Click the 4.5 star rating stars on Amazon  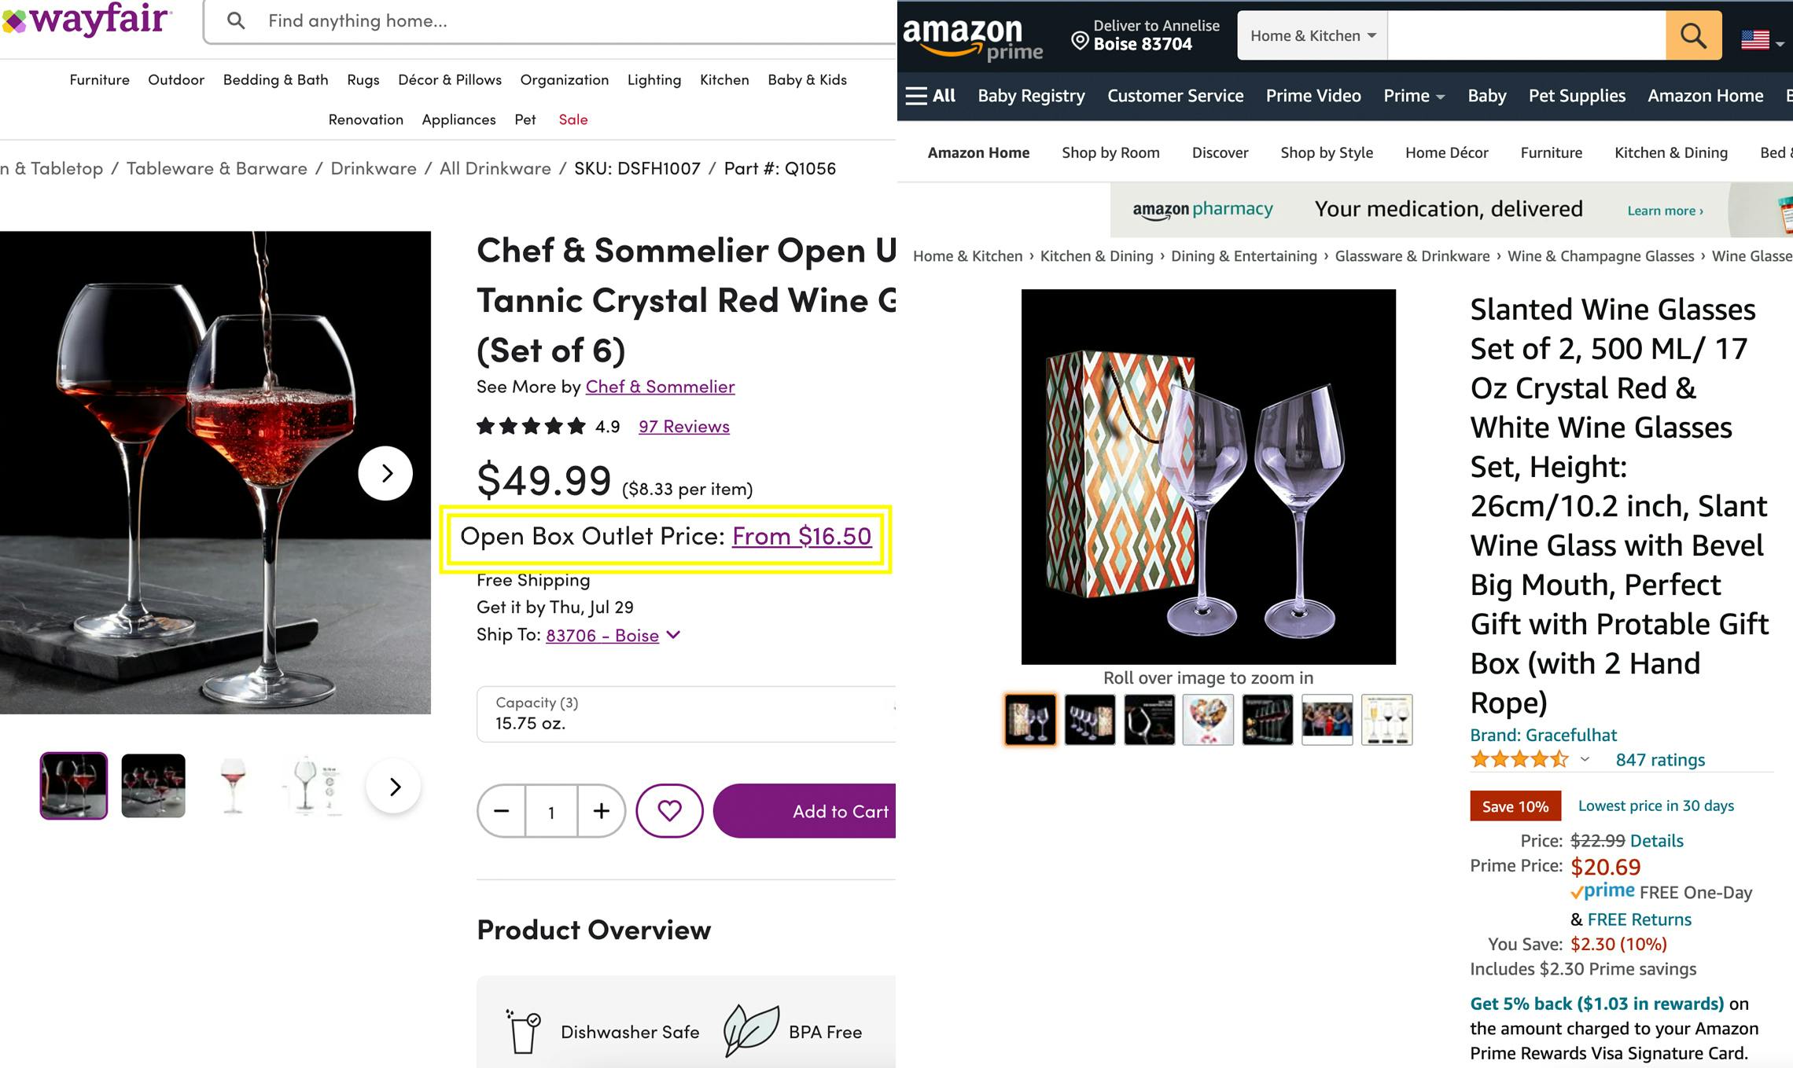click(1519, 759)
